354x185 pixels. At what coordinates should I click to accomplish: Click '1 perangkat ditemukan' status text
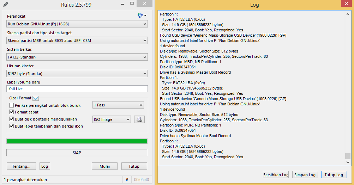click(25, 180)
